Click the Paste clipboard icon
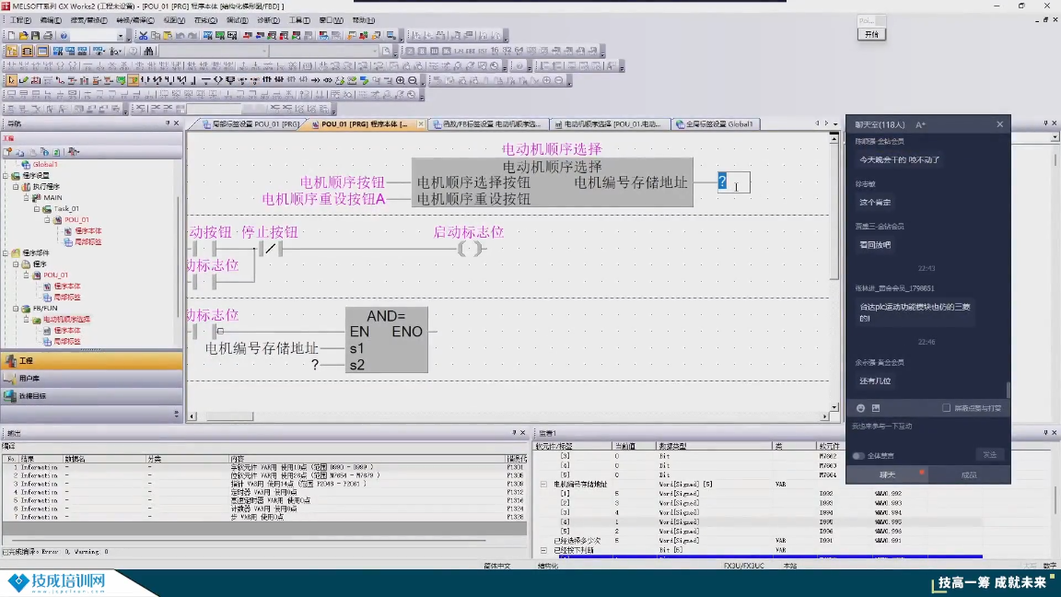The image size is (1061, 597). tap(167, 35)
